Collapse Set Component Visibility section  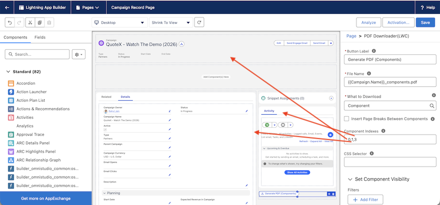[x=350, y=179]
